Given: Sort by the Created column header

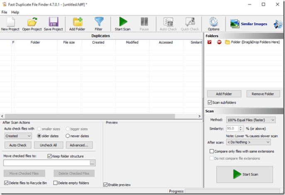Looking at the screenshot, I should (98, 42).
